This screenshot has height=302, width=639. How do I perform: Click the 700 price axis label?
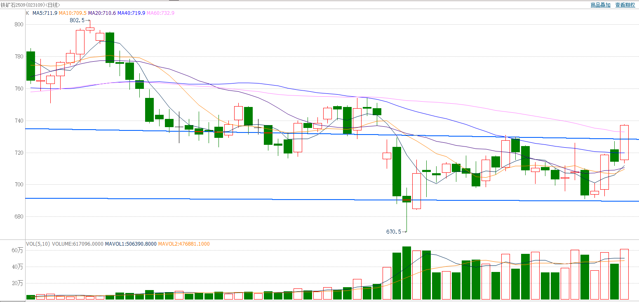pos(19,185)
